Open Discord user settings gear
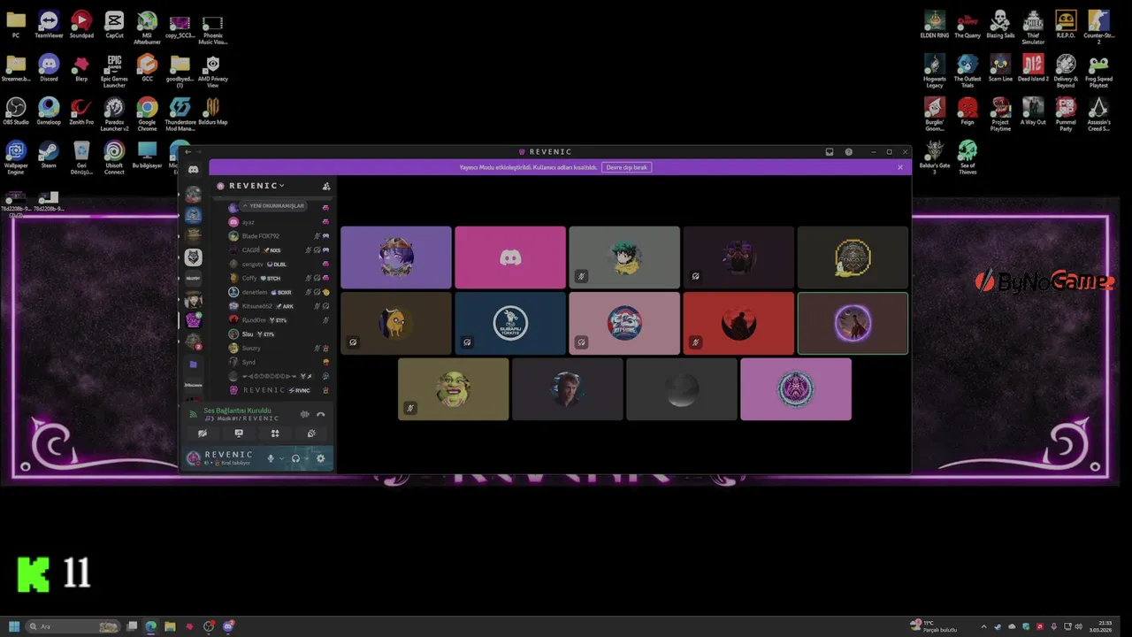The height and width of the screenshot is (637, 1132). pos(320,458)
